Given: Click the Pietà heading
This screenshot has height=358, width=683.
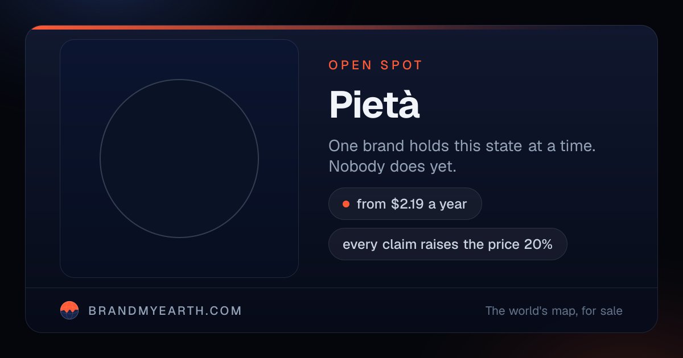Looking at the screenshot, I should (x=375, y=105).
